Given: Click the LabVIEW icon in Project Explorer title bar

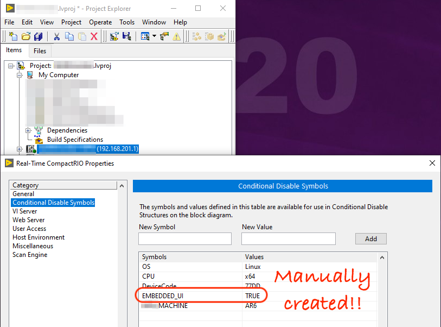Looking at the screenshot, I should coord(10,8).
